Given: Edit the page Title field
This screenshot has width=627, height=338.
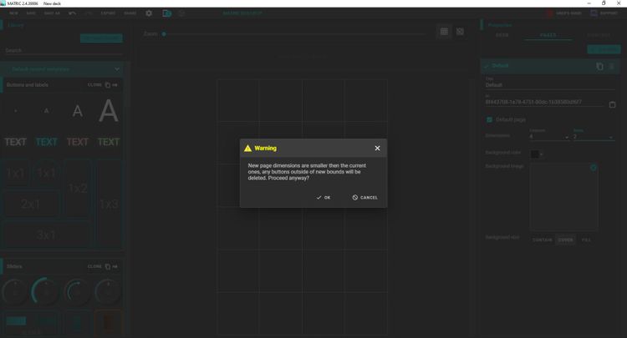Looking at the screenshot, I should (x=550, y=85).
